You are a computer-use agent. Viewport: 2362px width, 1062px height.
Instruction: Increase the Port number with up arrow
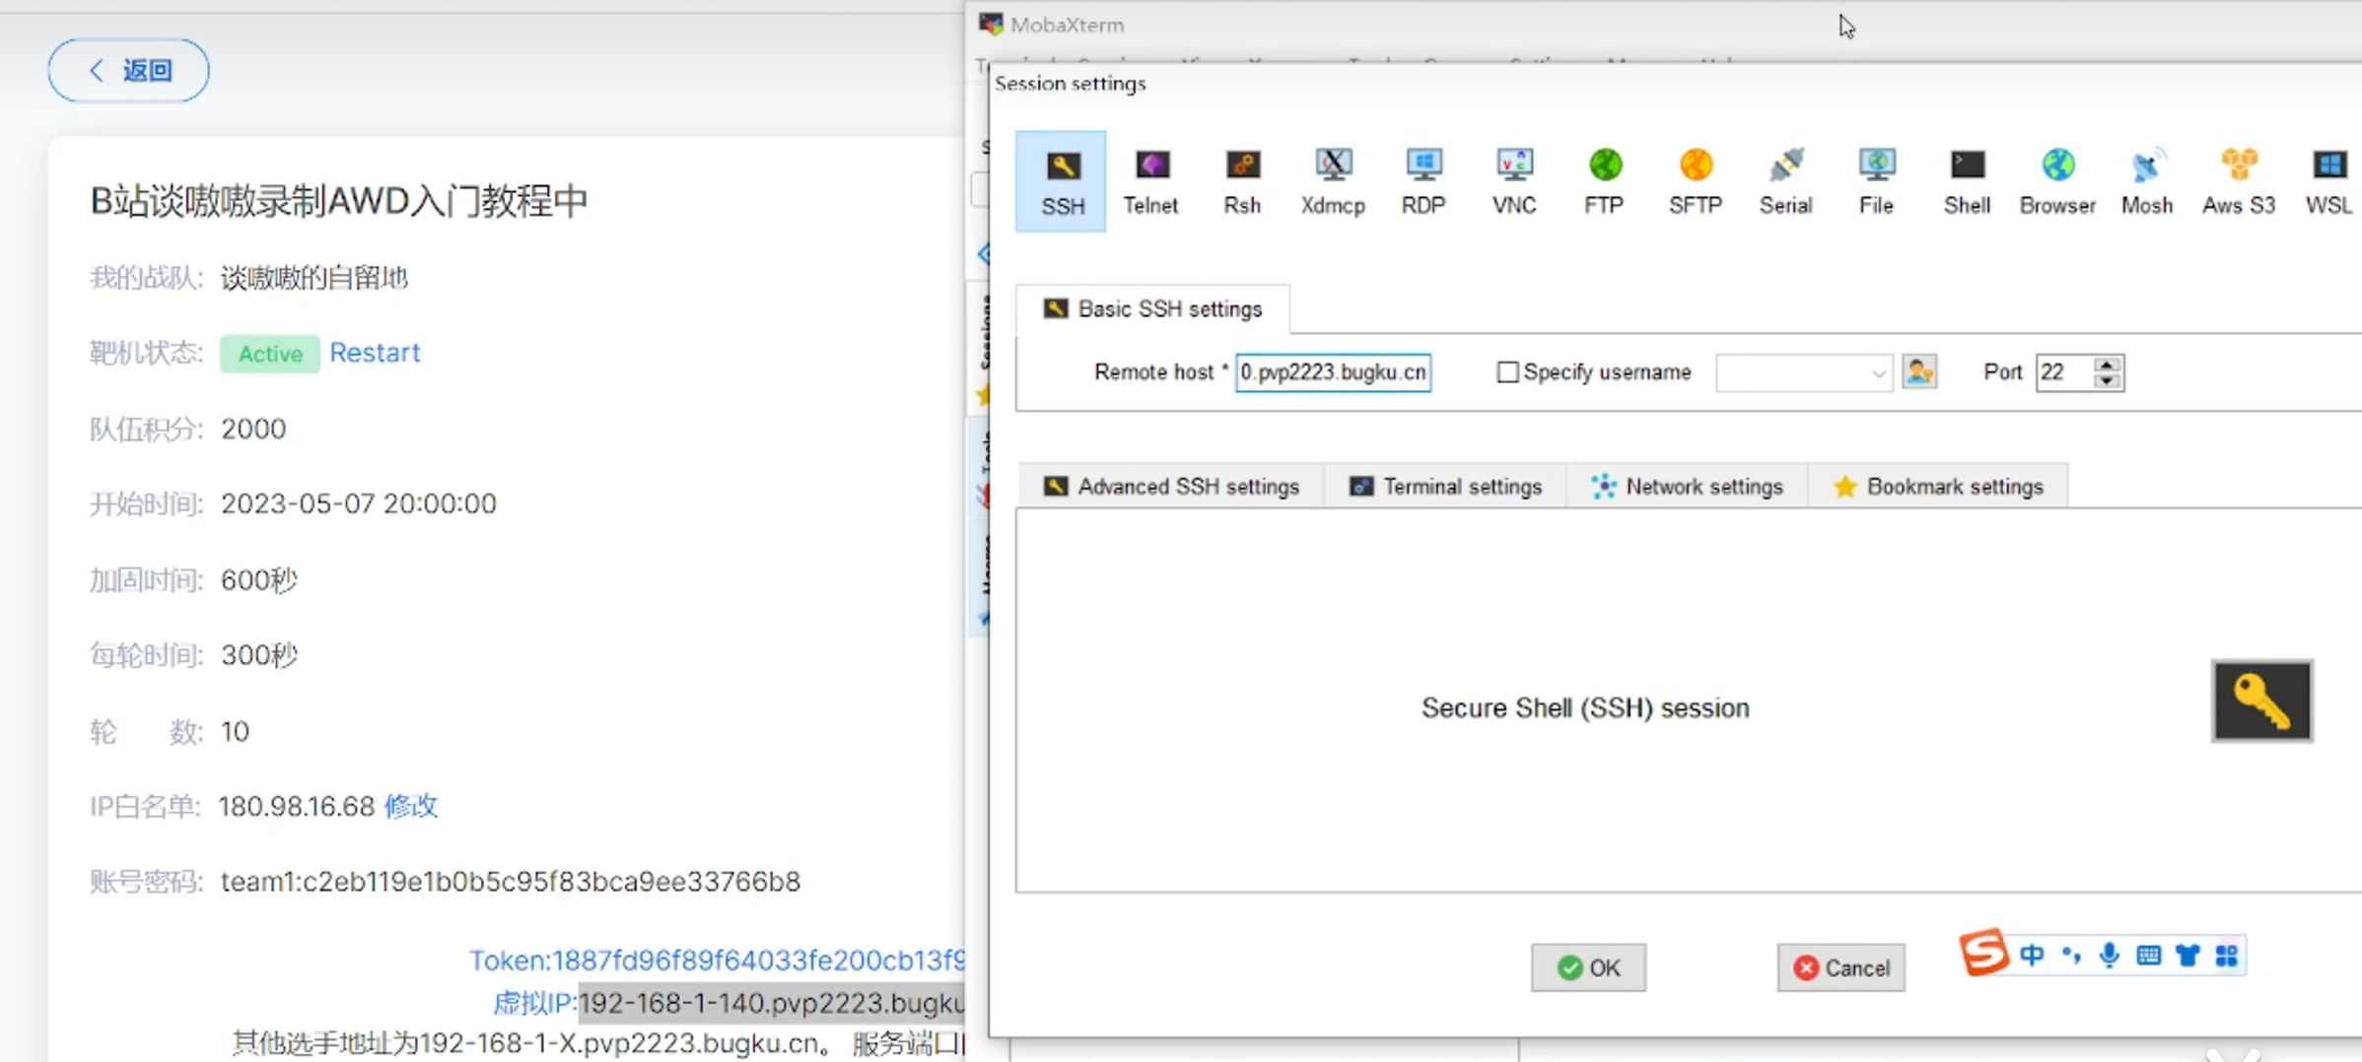coord(2107,364)
